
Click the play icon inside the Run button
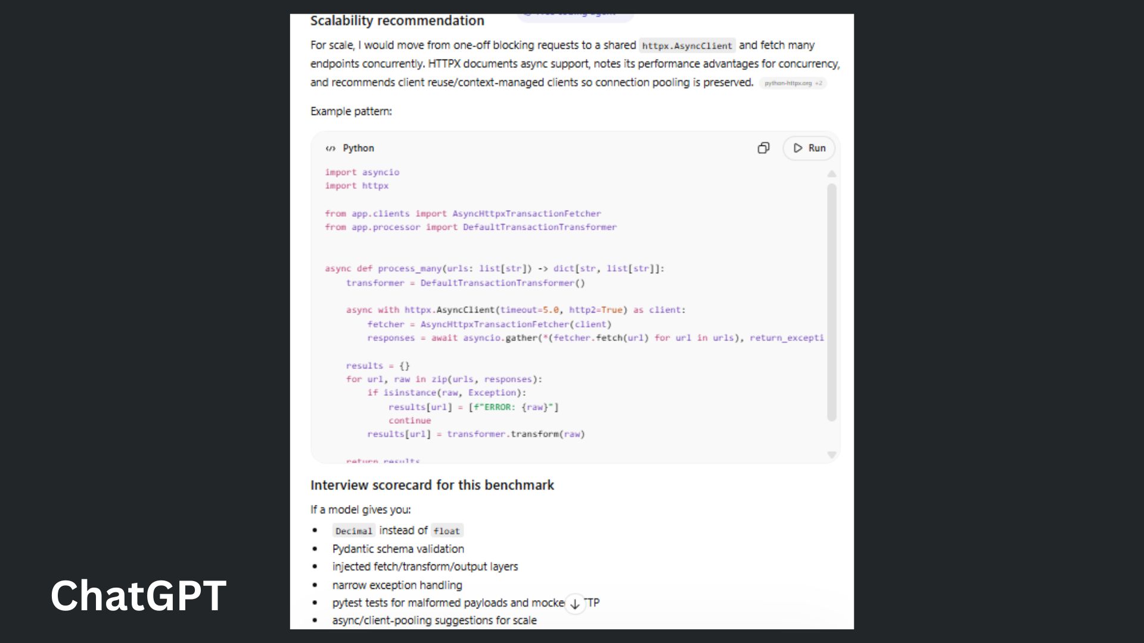coord(798,148)
